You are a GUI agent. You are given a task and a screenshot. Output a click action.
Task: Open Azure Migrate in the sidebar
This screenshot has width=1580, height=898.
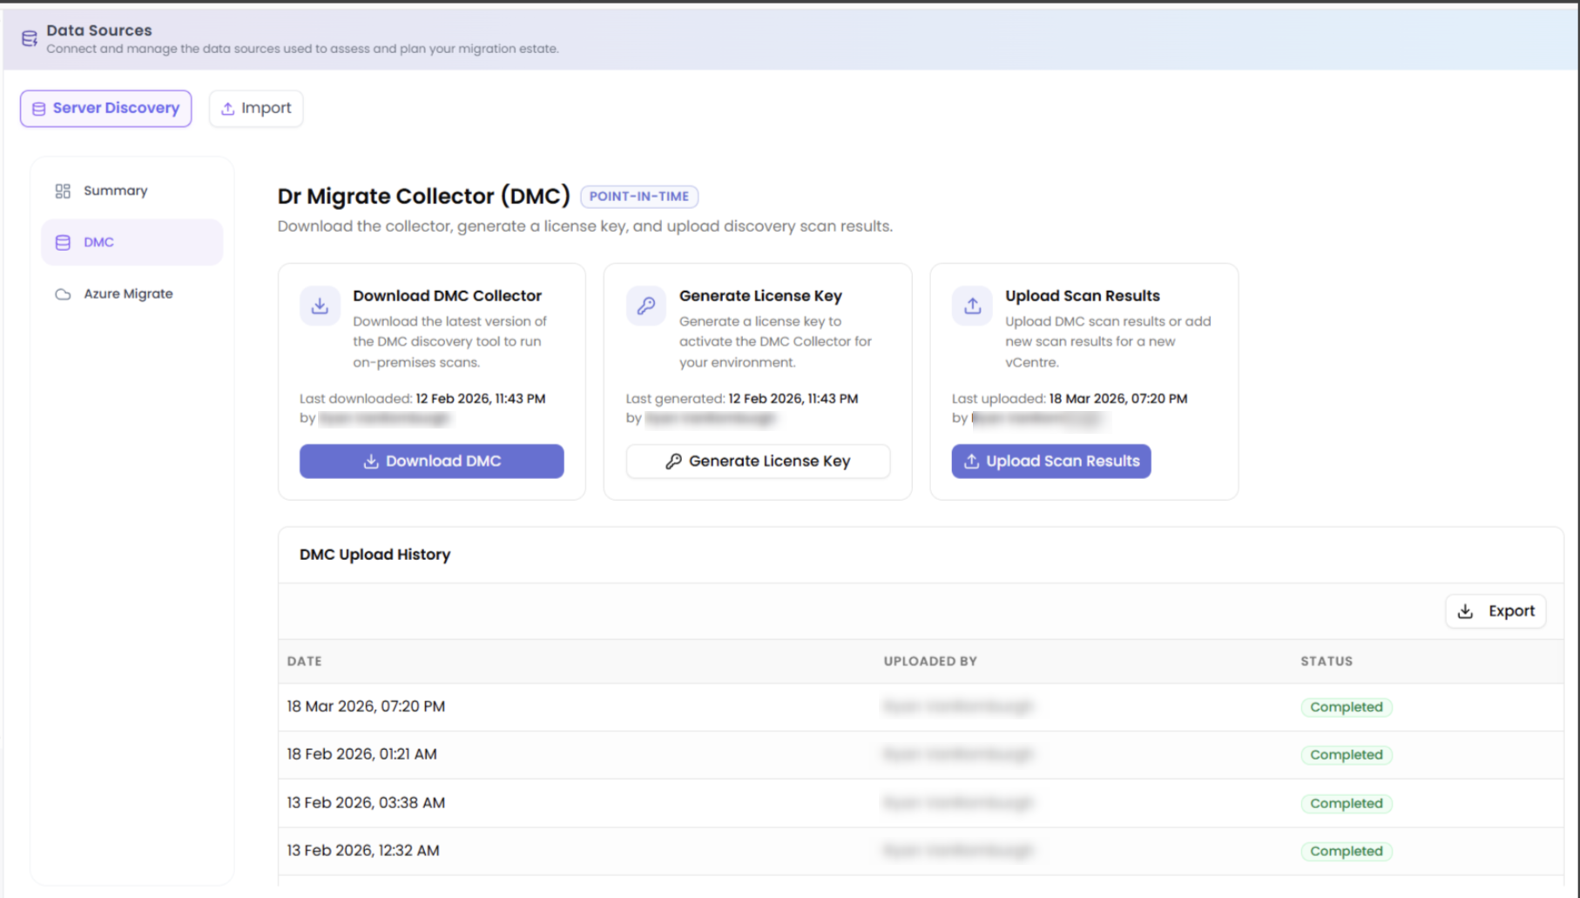click(x=132, y=294)
